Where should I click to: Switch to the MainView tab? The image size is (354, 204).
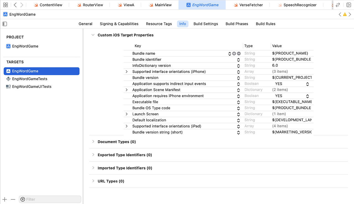point(160,5)
